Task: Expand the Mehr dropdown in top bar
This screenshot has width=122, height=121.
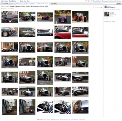Action: tap(29, 1)
